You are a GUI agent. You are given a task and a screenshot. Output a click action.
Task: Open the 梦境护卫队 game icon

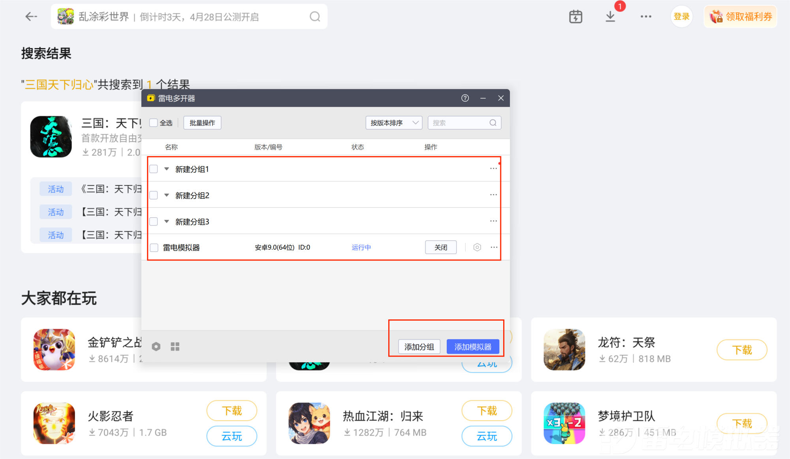click(564, 423)
